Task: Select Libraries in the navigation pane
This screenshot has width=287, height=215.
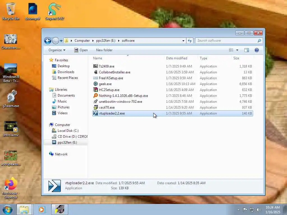Action: (x=61, y=89)
